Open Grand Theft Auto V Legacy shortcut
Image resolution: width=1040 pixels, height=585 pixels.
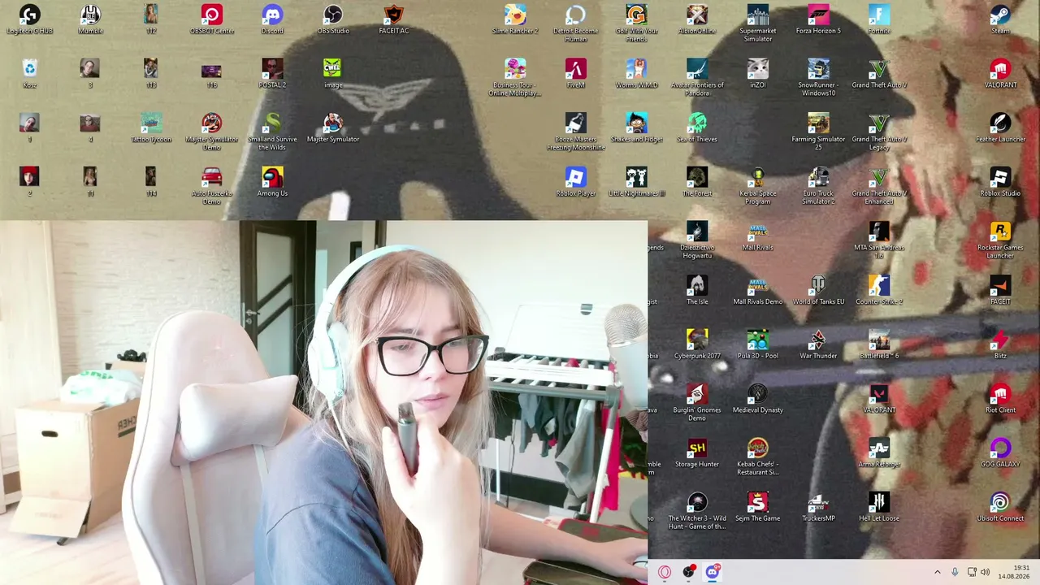pos(879,132)
